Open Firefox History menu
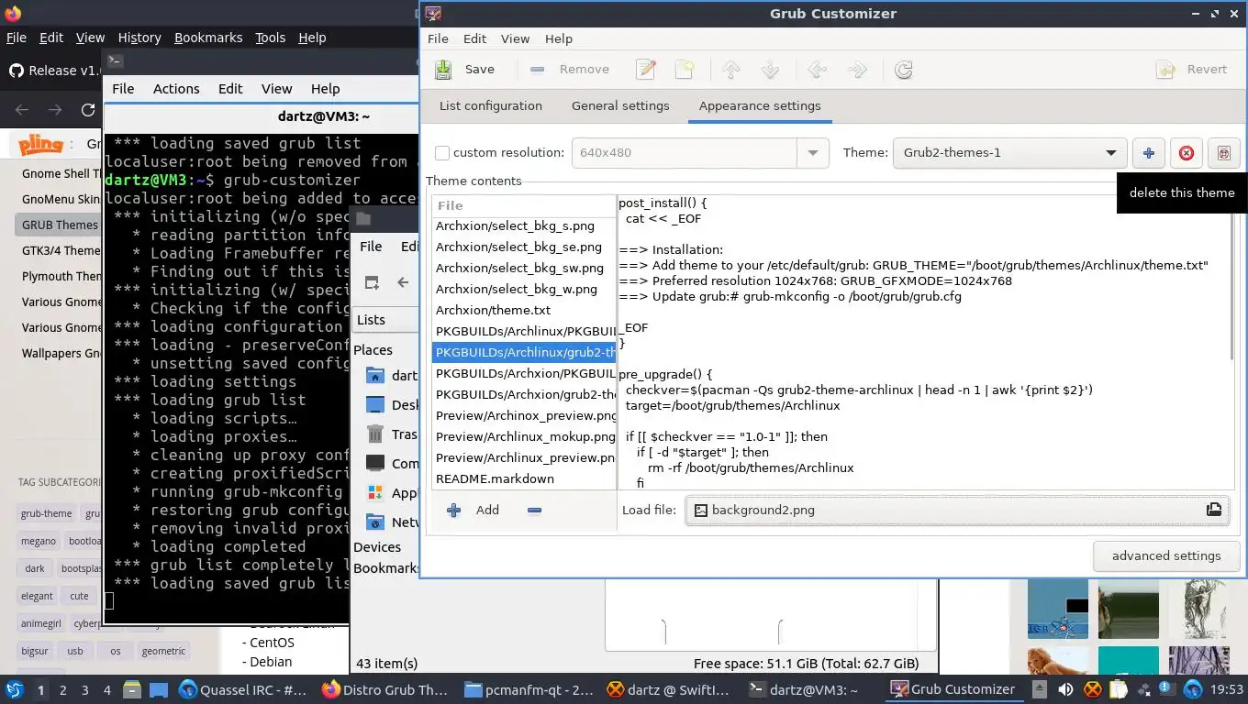The image size is (1248, 704). pyautogui.click(x=139, y=38)
